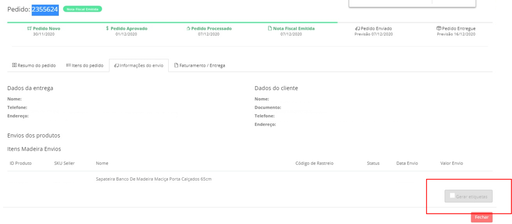Click the Envios dos produtos heading
Screen dimensions: 512x224
click(34, 135)
